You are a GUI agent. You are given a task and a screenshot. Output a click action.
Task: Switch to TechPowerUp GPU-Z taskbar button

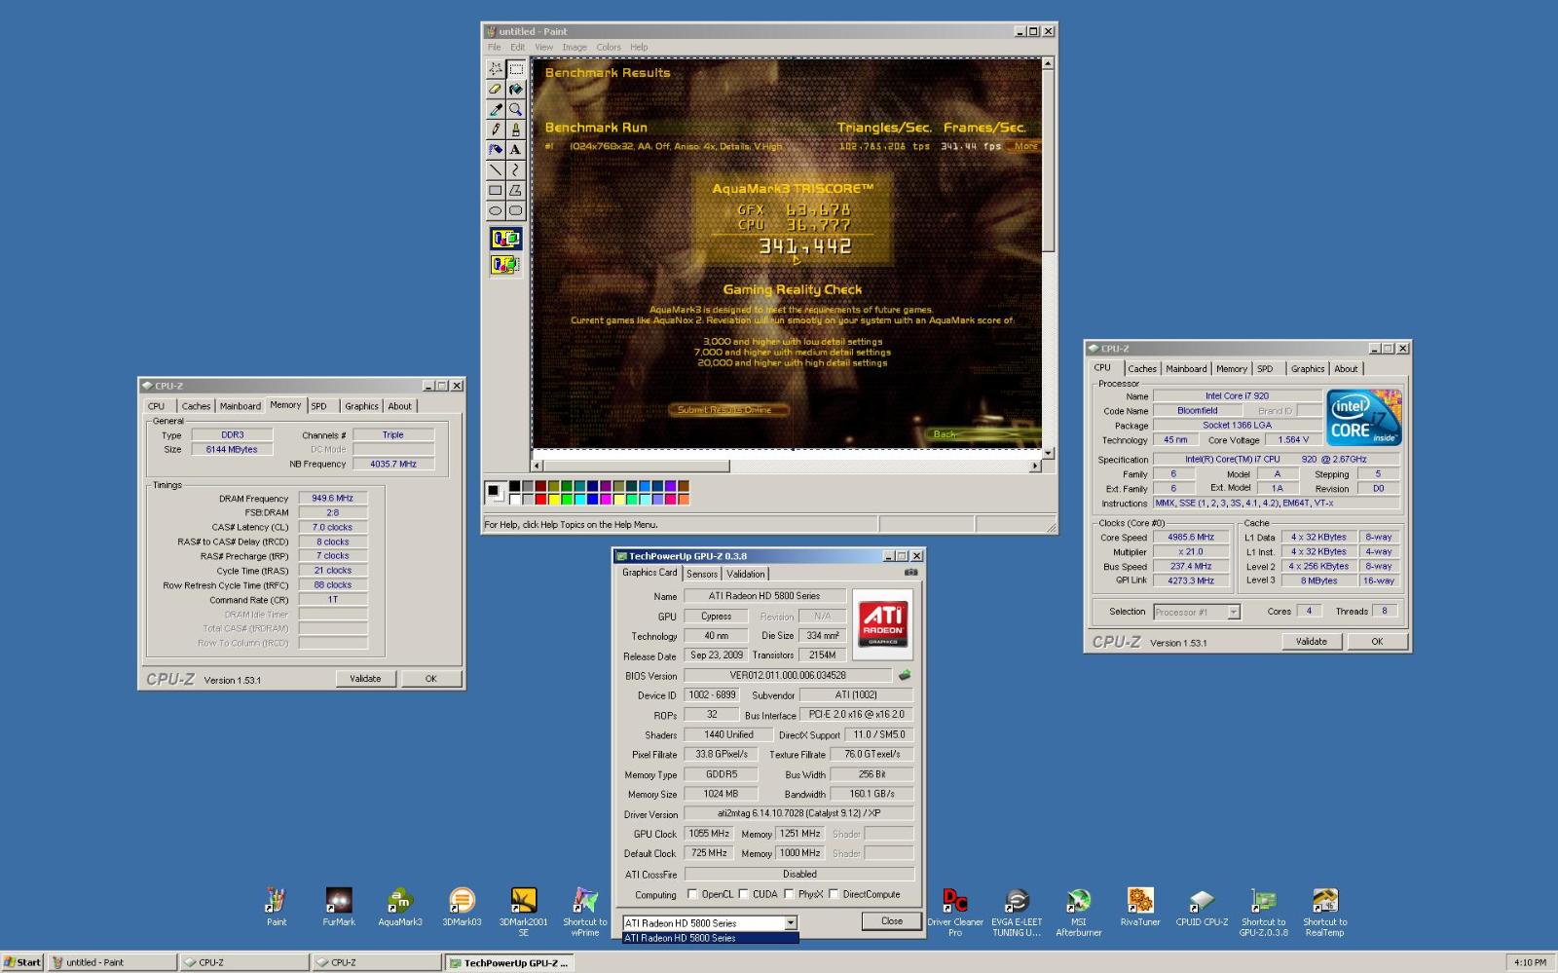coord(509,962)
